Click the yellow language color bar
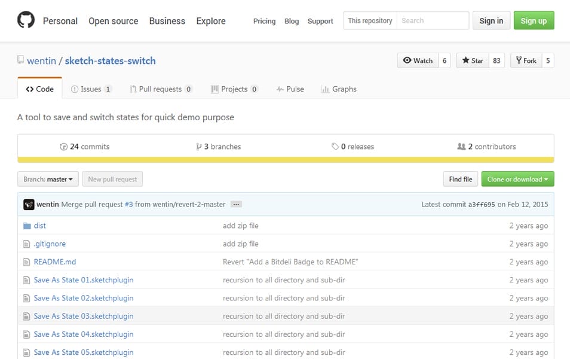 [x=286, y=160]
